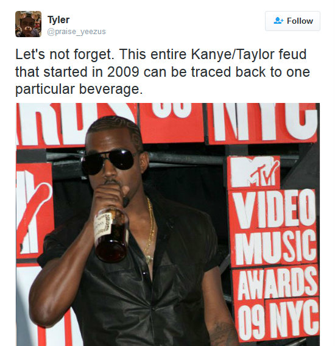The height and width of the screenshot is (346, 335).
Task: Click the partial MTV logo at left edge
Action: click(34, 211)
